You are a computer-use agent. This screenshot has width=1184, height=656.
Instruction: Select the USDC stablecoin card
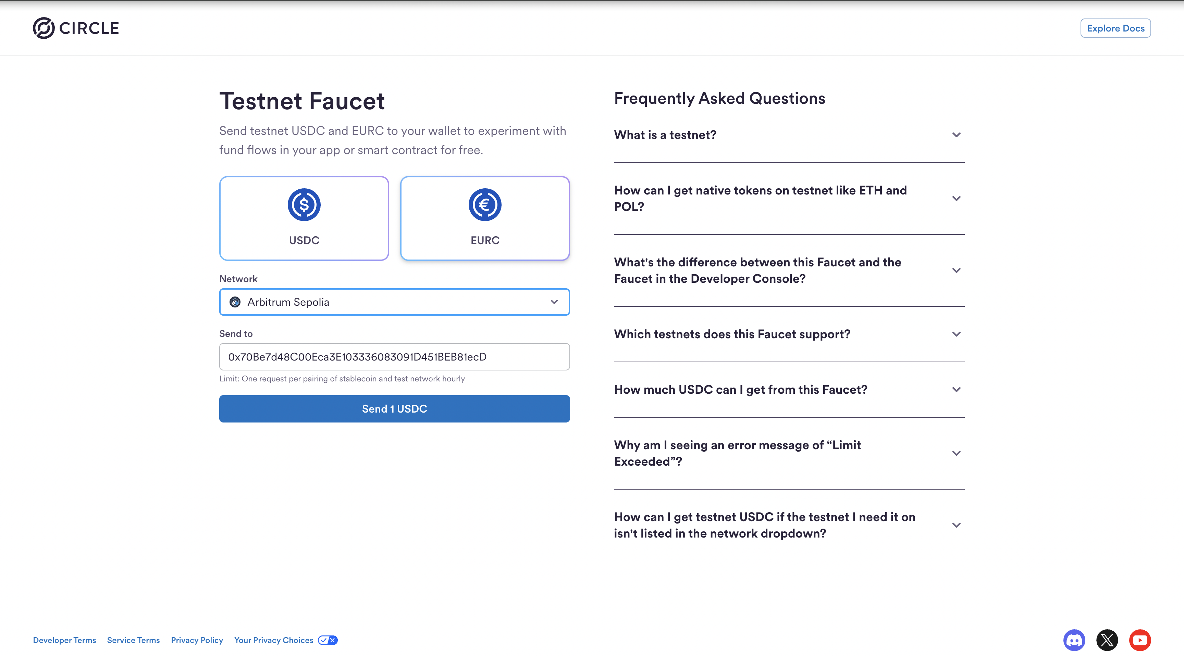click(304, 218)
